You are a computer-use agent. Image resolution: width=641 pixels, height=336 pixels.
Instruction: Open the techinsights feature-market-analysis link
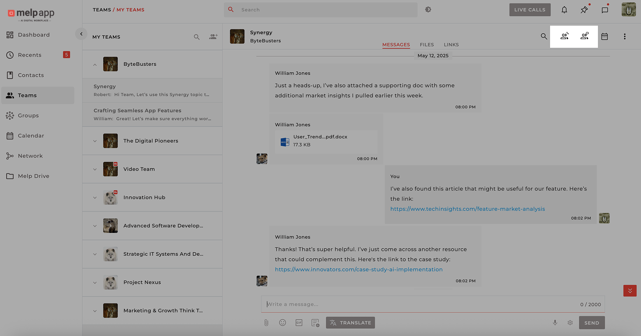pyautogui.click(x=467, y=209)
